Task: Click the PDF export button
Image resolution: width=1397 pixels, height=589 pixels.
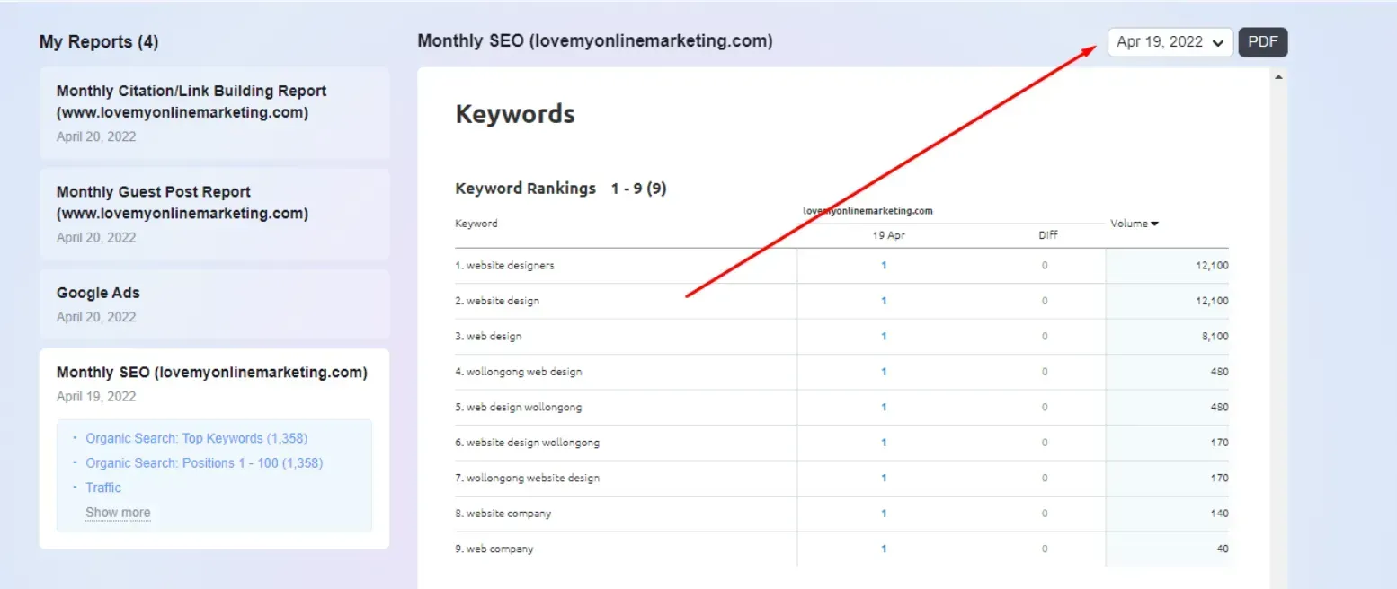Action: point(1263,42)
